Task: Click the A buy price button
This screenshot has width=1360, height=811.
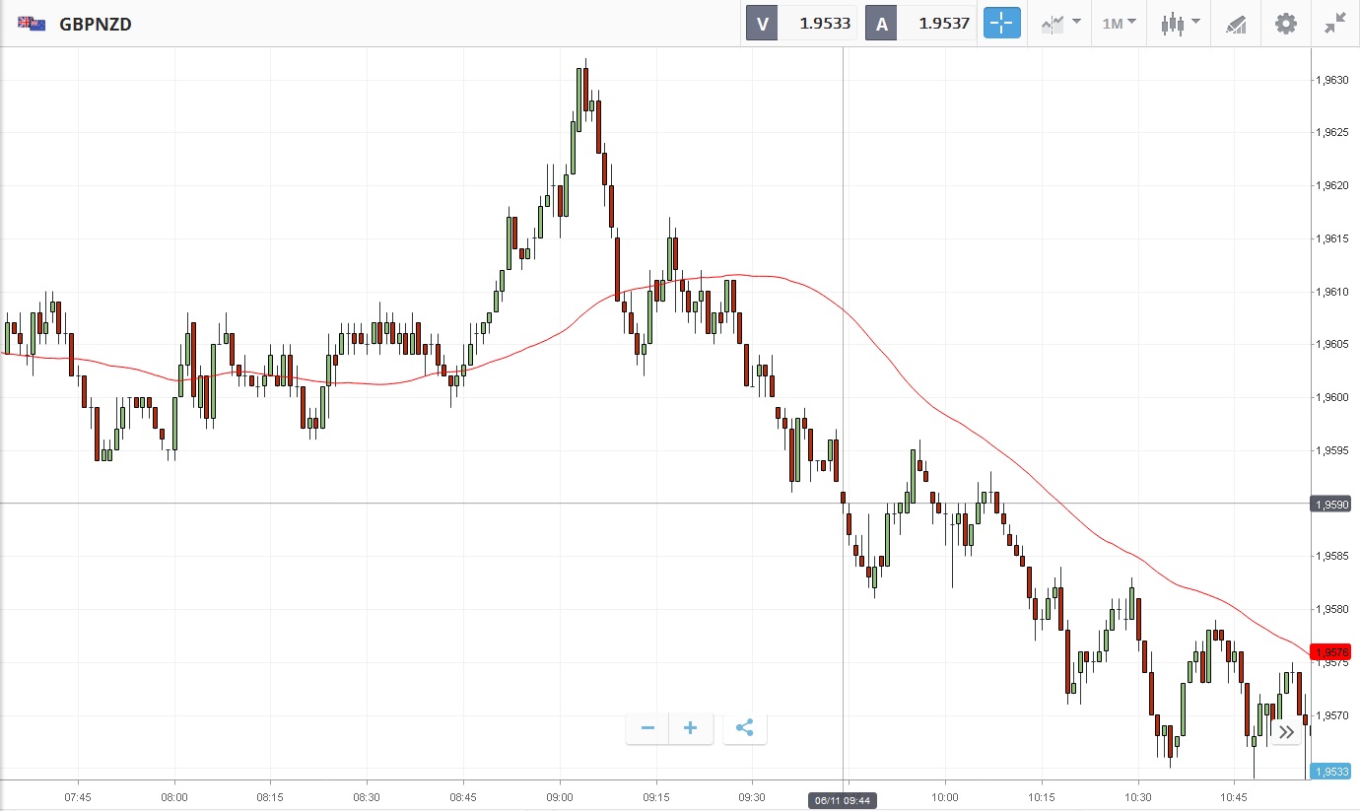Action: pos(919,24)
